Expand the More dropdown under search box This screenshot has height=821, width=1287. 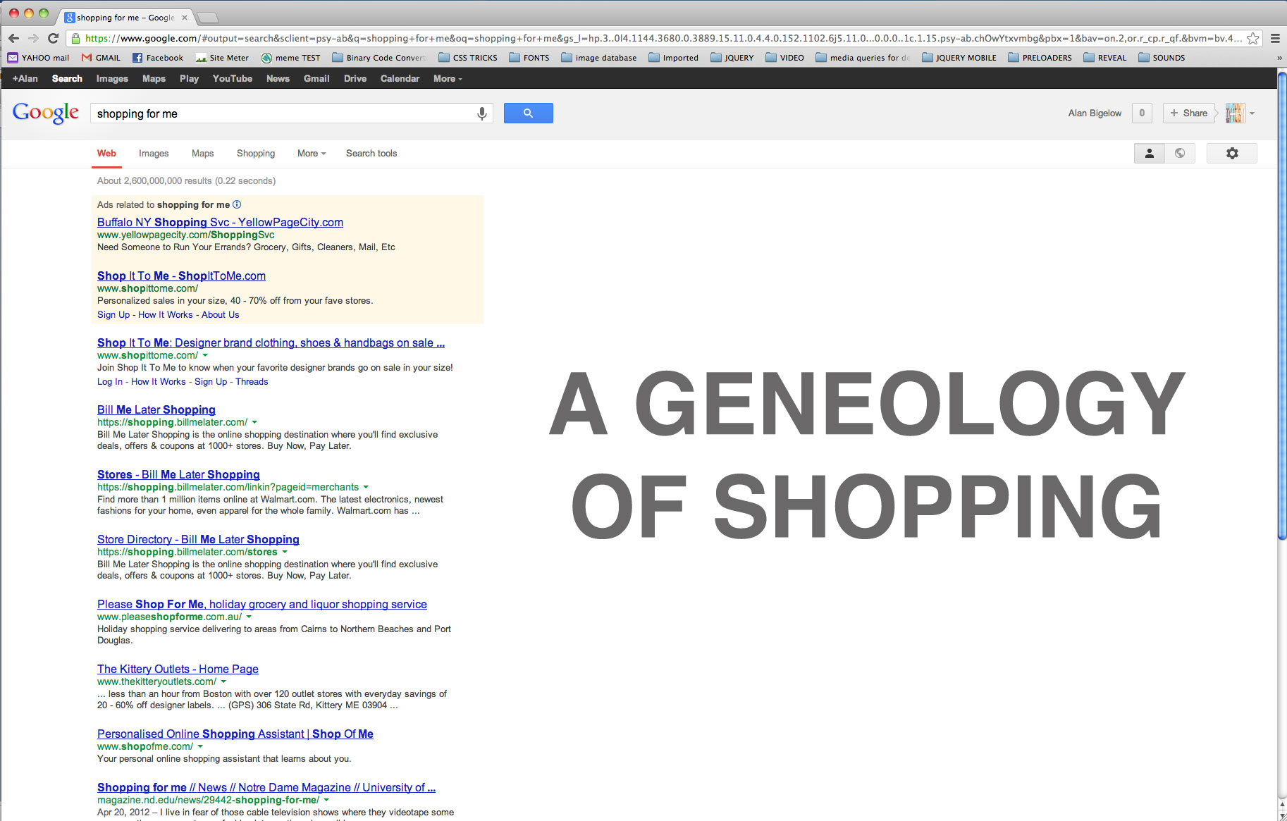point(311,153)
